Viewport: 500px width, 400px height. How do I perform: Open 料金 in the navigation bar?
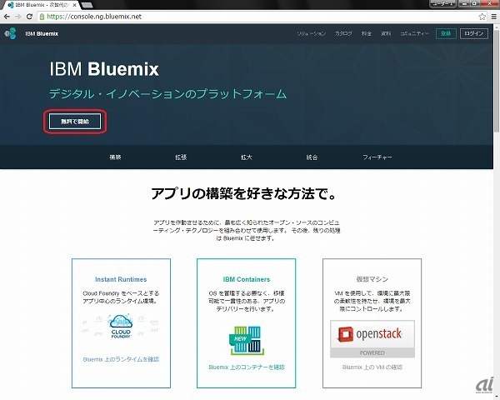tap(367, 33)
